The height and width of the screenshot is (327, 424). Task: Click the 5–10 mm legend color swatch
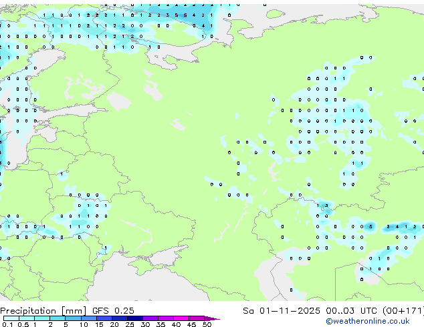73,318
